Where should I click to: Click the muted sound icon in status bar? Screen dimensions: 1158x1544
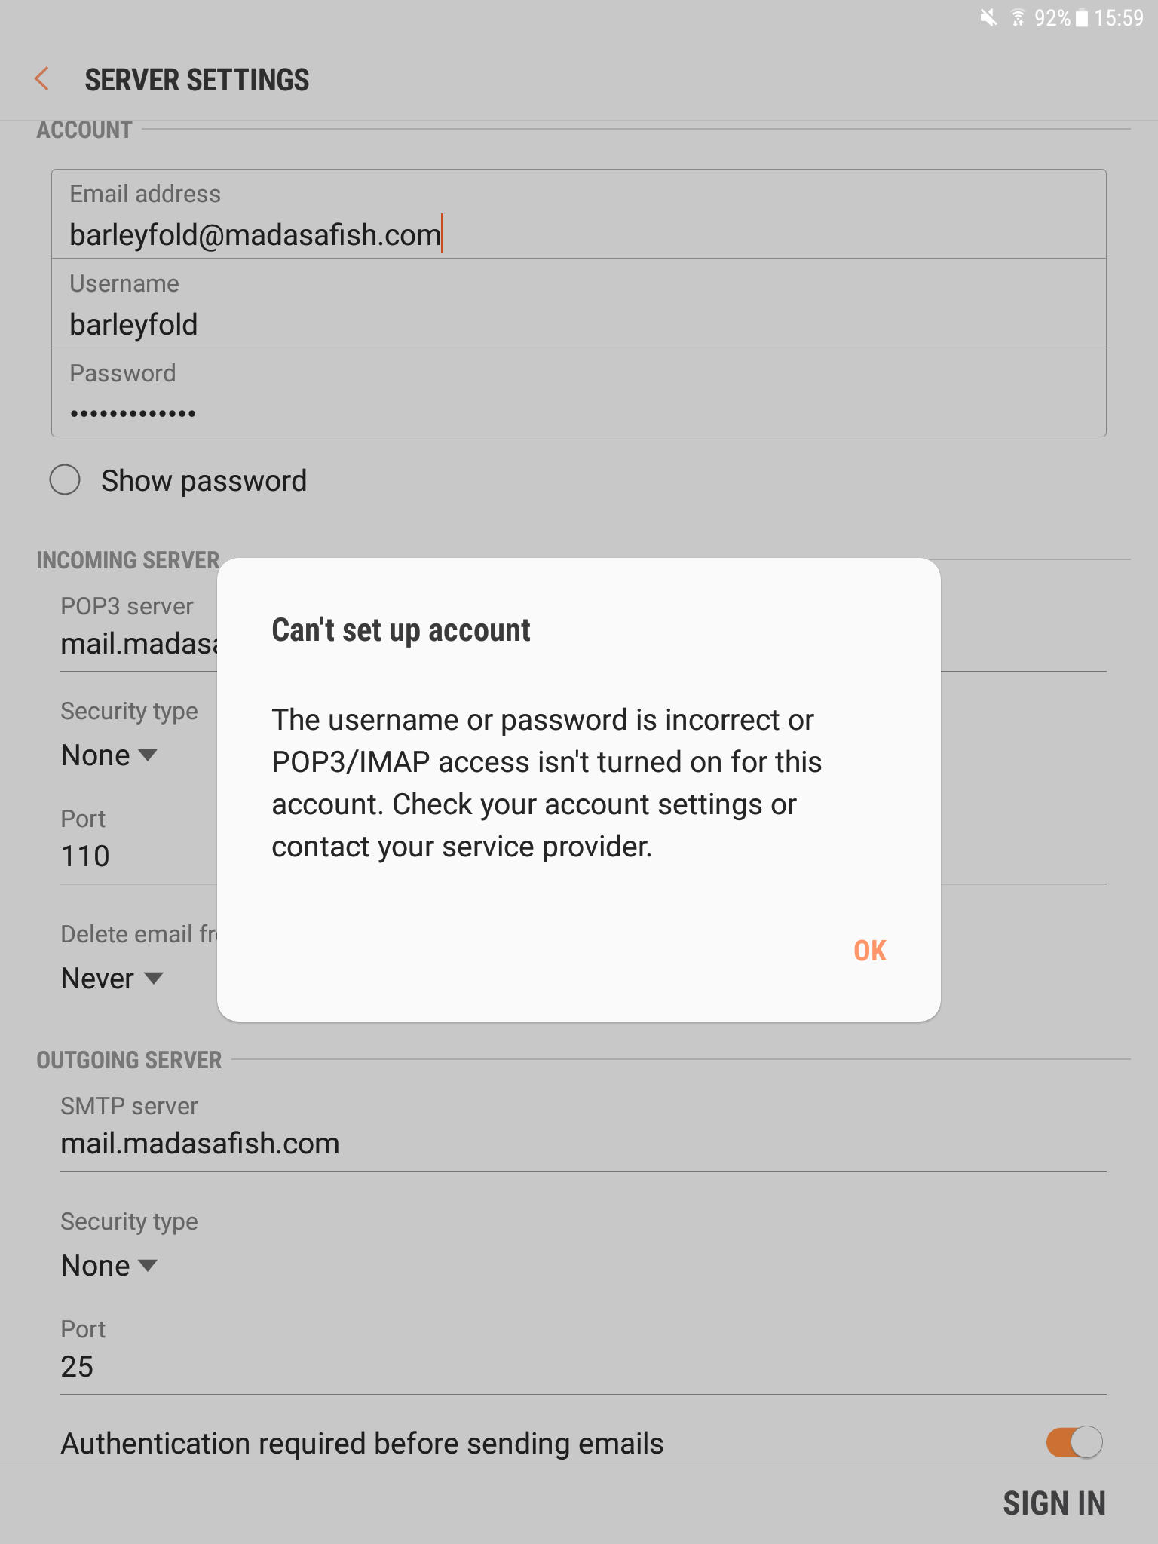(988, 19)
